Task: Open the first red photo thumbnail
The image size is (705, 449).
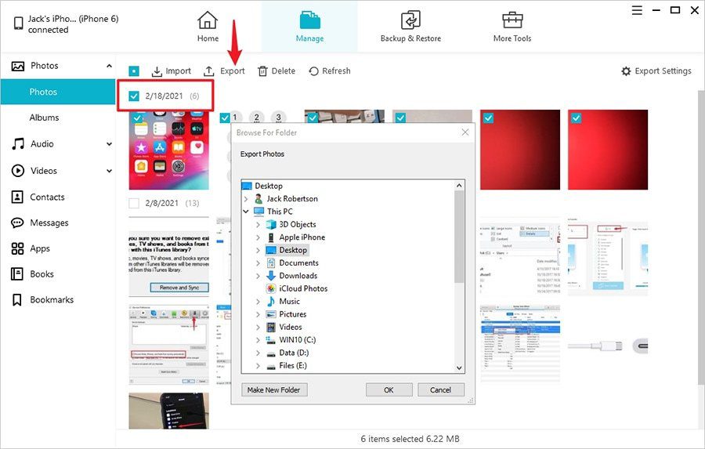Action: point(520,150)
